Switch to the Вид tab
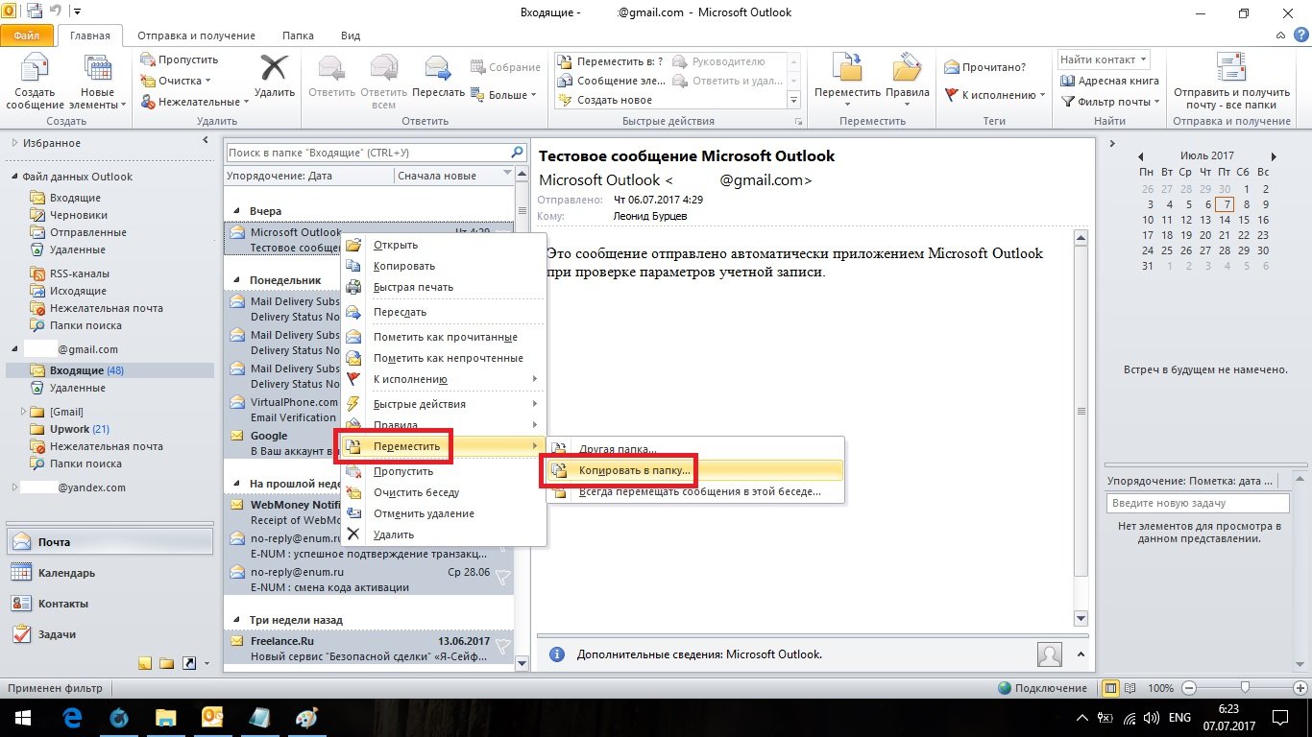Screen dimensions: 1312x737 click(x=351, y=36)
